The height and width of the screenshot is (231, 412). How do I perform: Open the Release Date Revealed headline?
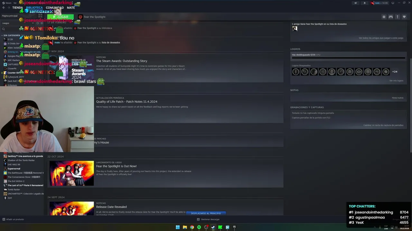[x=111, y=207]
